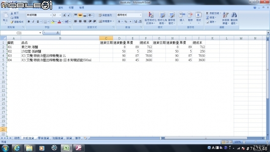Click column header K

212,38
